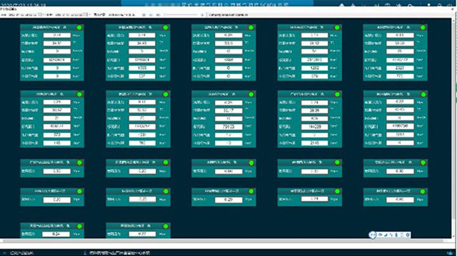
Task: Click the vertical scrollbar down arrow
Action: click(454, 236)
